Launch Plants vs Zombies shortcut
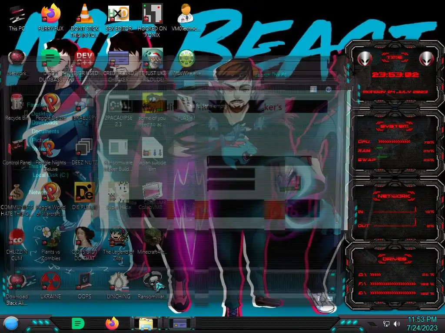445x333 pixels. pos(50,244)
